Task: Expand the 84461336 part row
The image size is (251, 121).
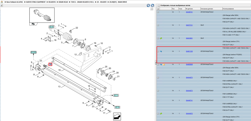Action: (158, 51)
